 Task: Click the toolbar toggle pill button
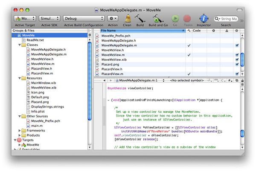coord(239,10)
